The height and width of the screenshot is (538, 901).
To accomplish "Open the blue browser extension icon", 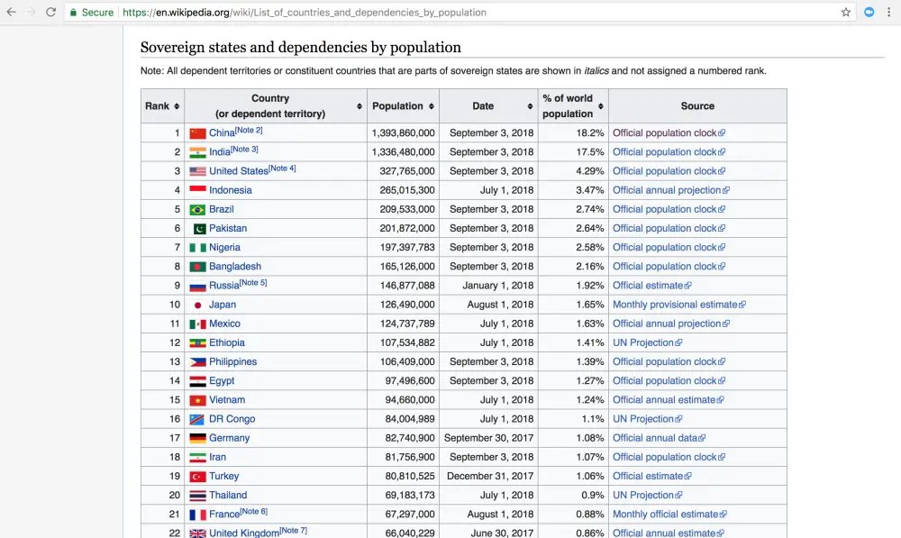I will tap(869, 12).
